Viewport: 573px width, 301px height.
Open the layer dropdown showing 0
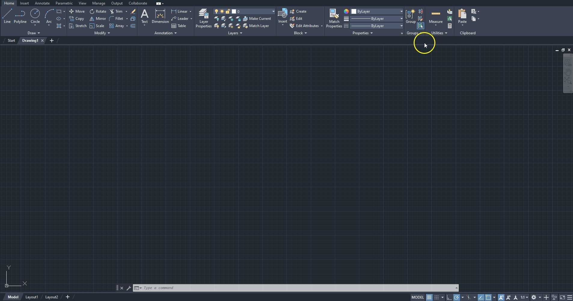pyautogui.click(x=244, y=11)
